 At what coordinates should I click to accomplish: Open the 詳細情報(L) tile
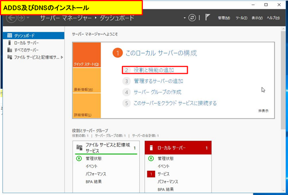[87, 106]
